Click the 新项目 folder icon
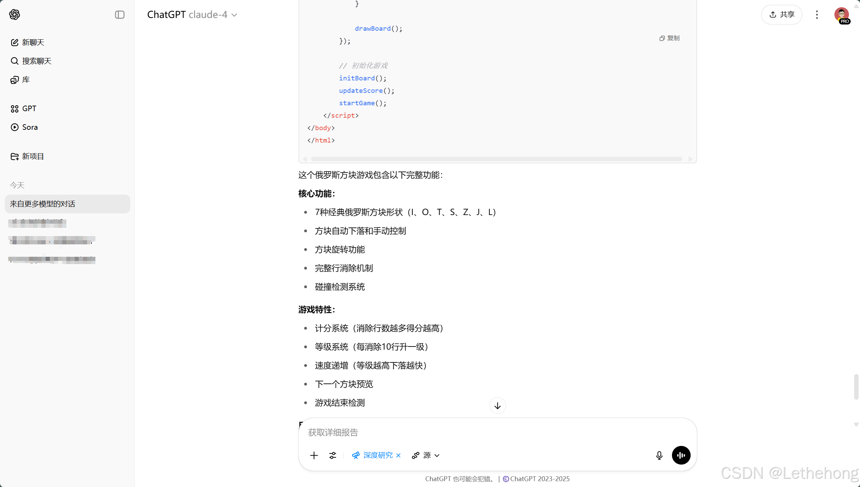Screen dimensions: 860x487 pyautogui.click(x=15, y=156)
